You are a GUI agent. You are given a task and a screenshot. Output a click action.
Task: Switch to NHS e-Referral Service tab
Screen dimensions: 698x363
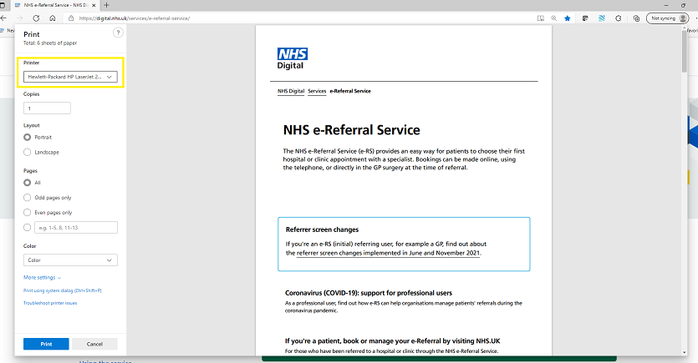tap(53, 5)
